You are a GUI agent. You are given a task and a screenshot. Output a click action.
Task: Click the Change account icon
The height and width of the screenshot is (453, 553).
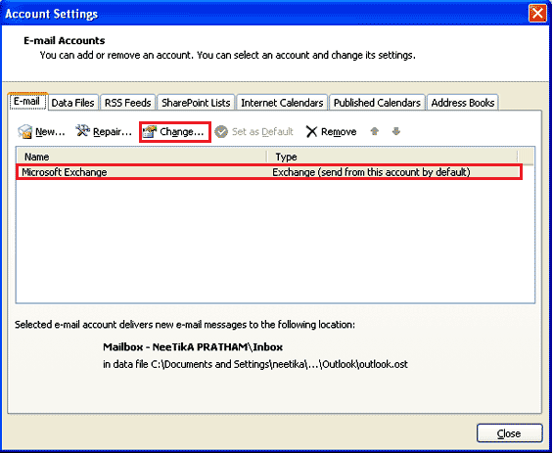point(150,132)
